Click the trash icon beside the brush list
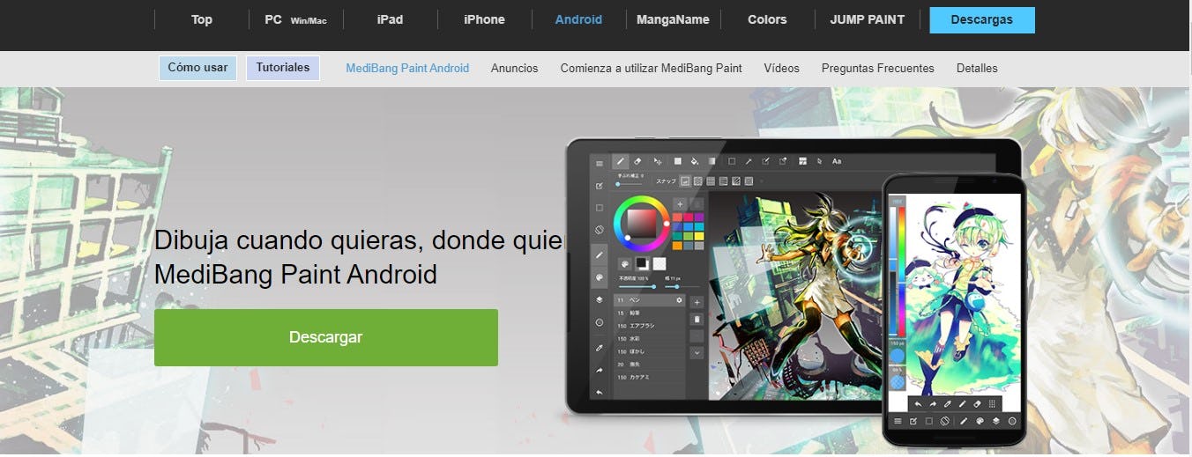The image size is (1192, 457). (x=697, y=319)
